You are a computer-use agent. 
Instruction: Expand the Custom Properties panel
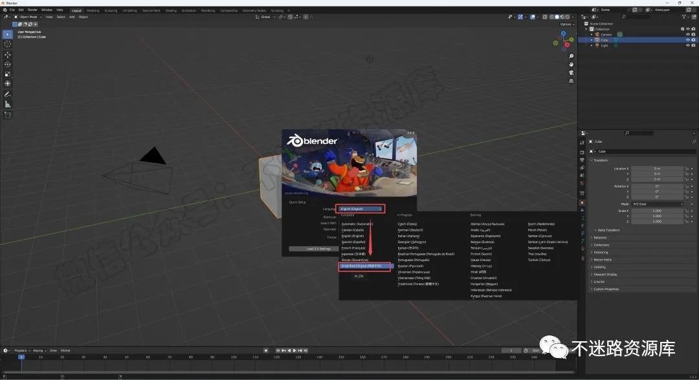(x=605, y=290)
